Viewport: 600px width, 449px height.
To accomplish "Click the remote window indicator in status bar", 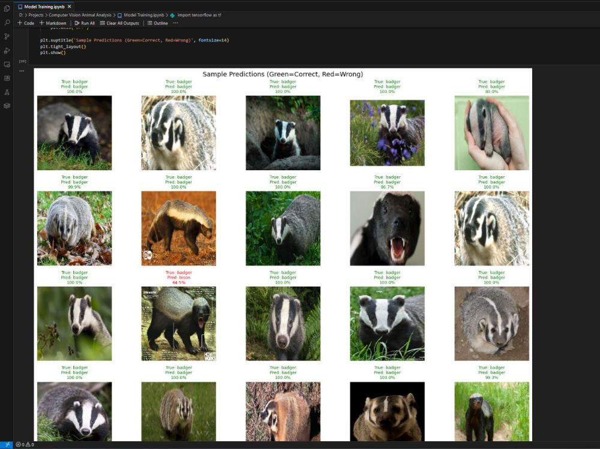I will click(7, 444).
